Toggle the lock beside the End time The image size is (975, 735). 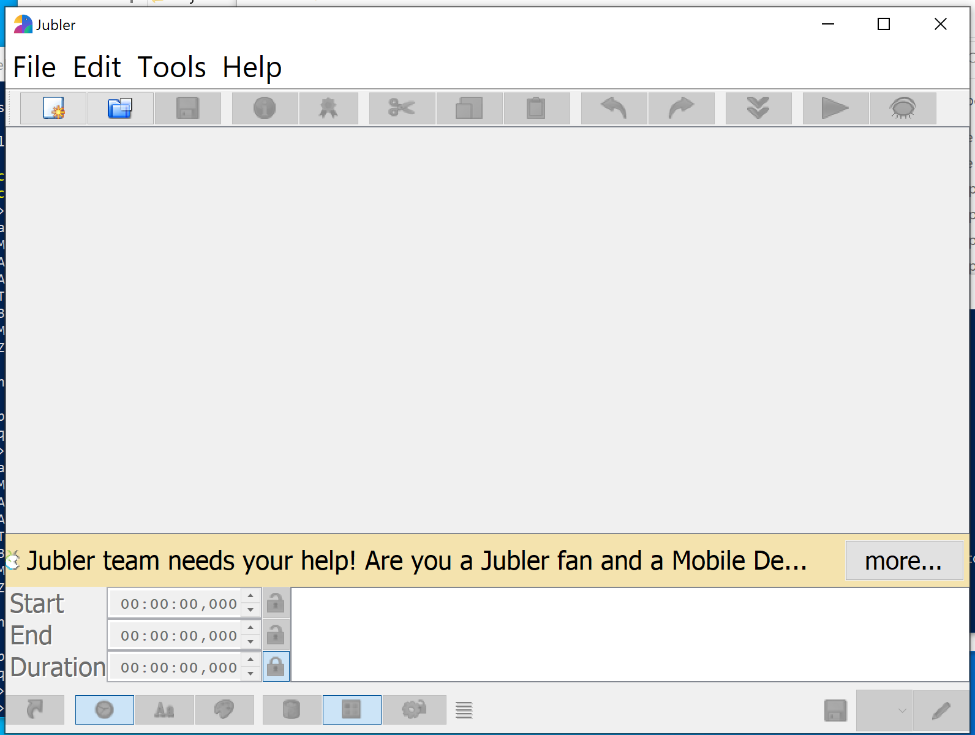pos(276,635)
